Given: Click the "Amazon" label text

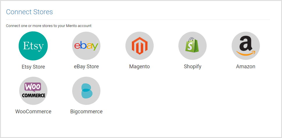Looking at the screenshot, I should 246,67.
